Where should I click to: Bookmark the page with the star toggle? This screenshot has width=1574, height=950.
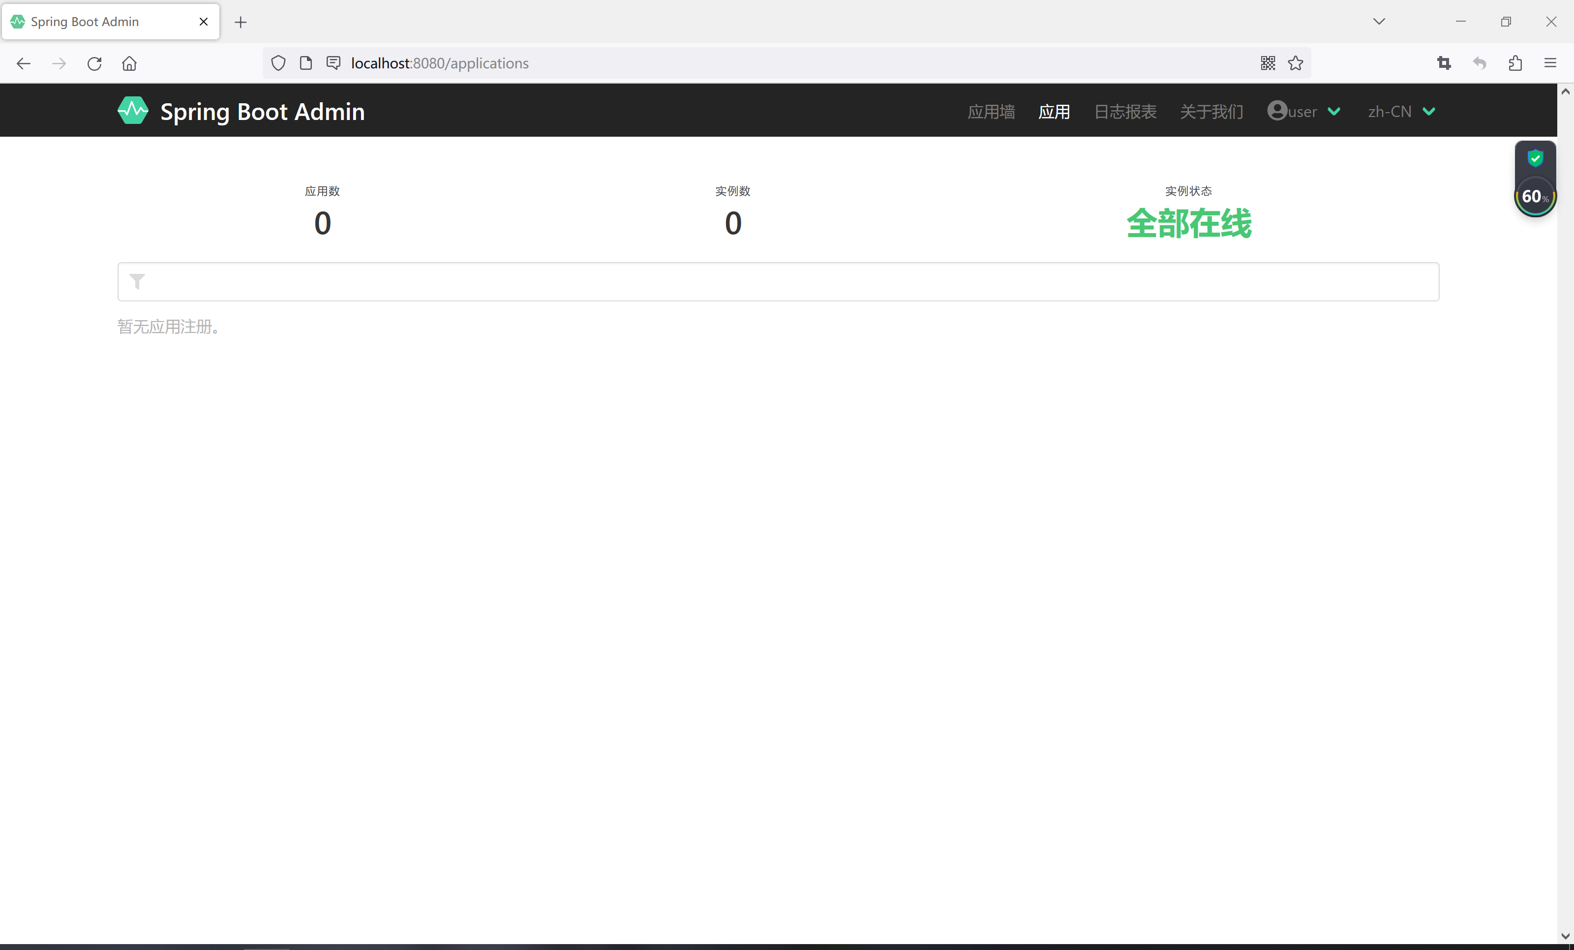pyautogui.click(x=1296, y=62)
